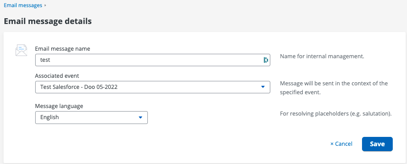Click the password manager icon in name field
The image size is (407, 164).
265,60
